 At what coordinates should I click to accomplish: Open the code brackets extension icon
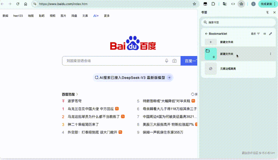pyautogui.click(x=233, y=4)
